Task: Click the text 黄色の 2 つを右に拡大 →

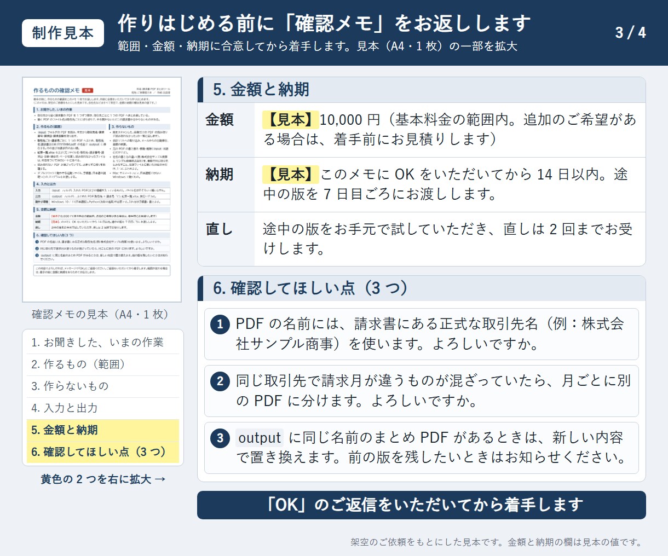Action: point(103,479)
